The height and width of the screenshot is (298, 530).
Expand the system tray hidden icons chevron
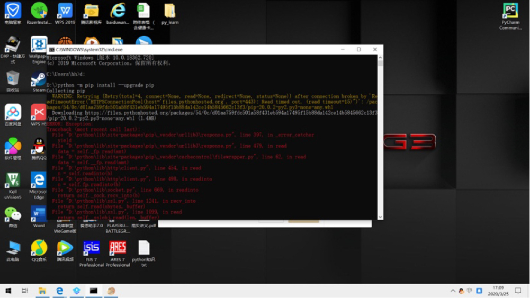453,291
